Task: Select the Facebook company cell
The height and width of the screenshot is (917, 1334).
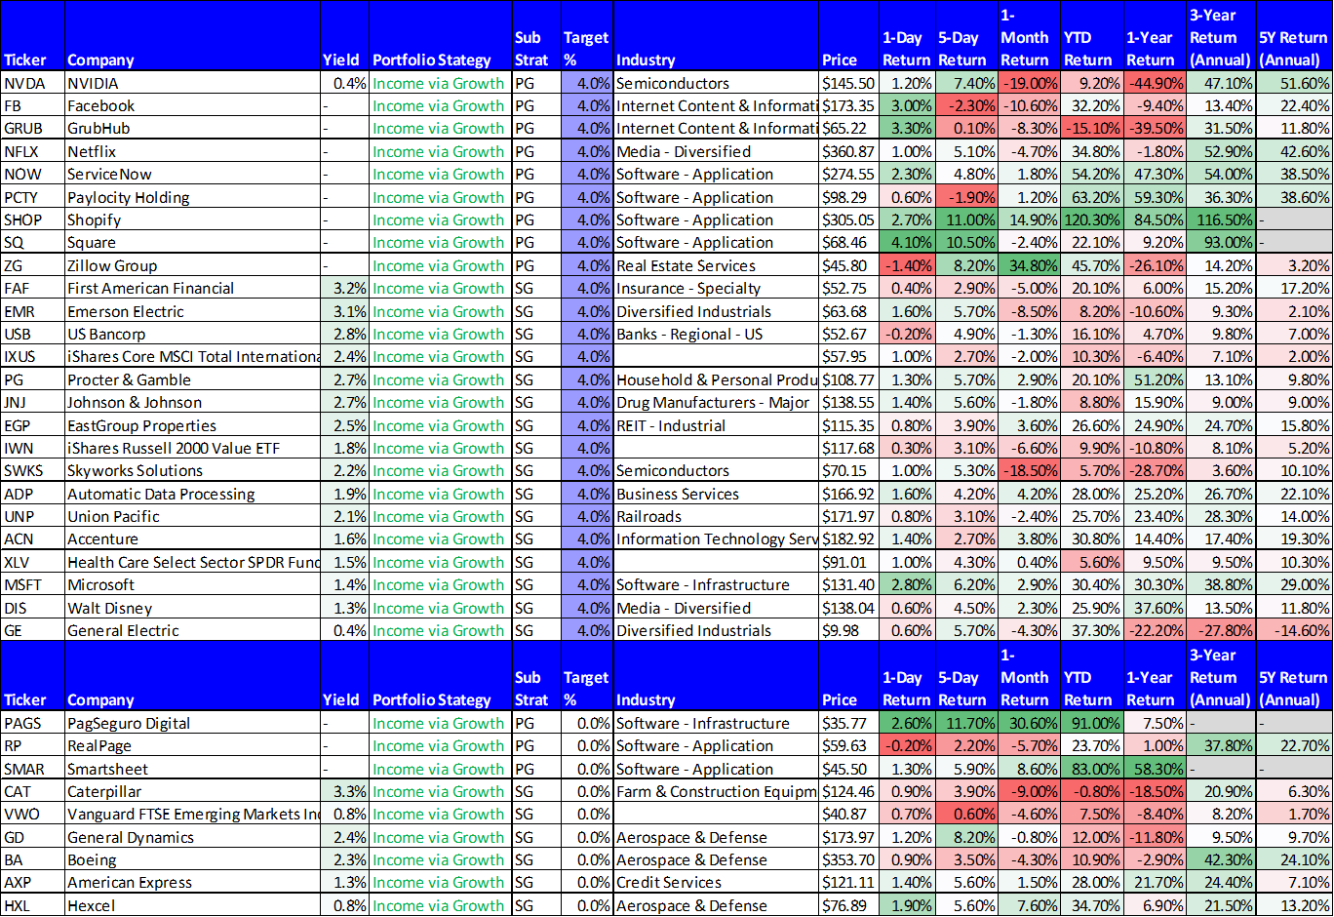Action: click(x=192, y=105)
